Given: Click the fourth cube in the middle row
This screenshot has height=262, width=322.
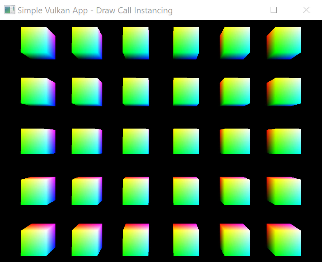Looking at the screenshot, I should click(186, 142).
